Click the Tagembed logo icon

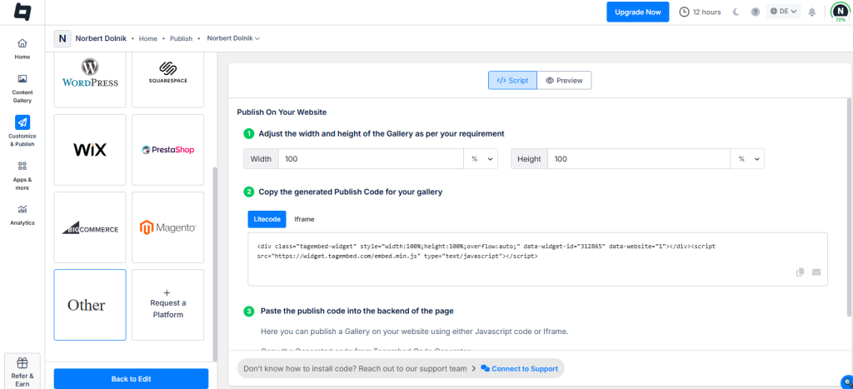click(x=22, y=12)
